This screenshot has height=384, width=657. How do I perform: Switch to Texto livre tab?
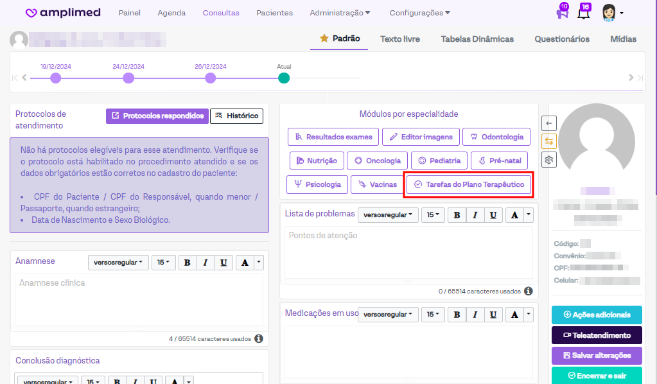pyautogui.click(x=399, y=39)
